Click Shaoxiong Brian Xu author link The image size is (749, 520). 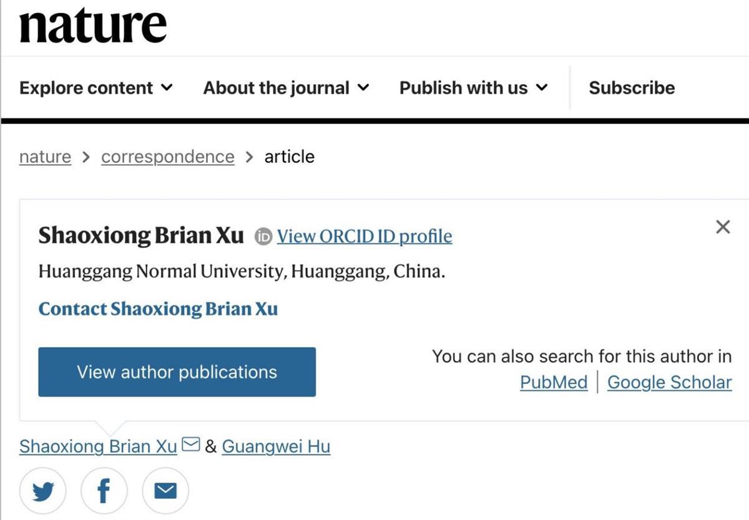point(98,446)
